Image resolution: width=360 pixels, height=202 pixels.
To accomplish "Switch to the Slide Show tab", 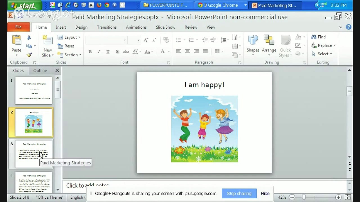I will coord(166,27).
